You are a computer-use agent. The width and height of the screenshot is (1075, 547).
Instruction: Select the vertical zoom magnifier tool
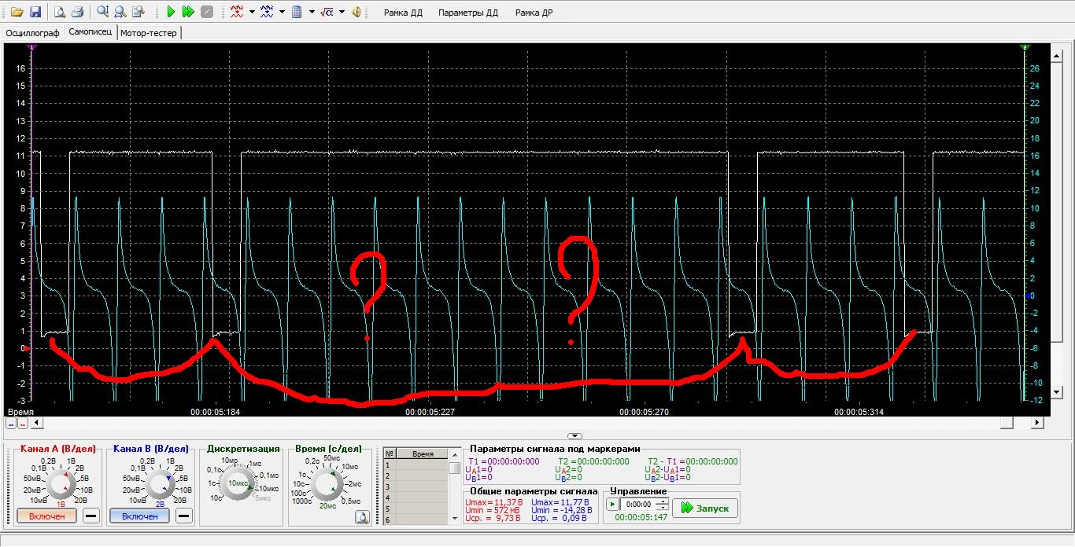(x=102, y=12)
